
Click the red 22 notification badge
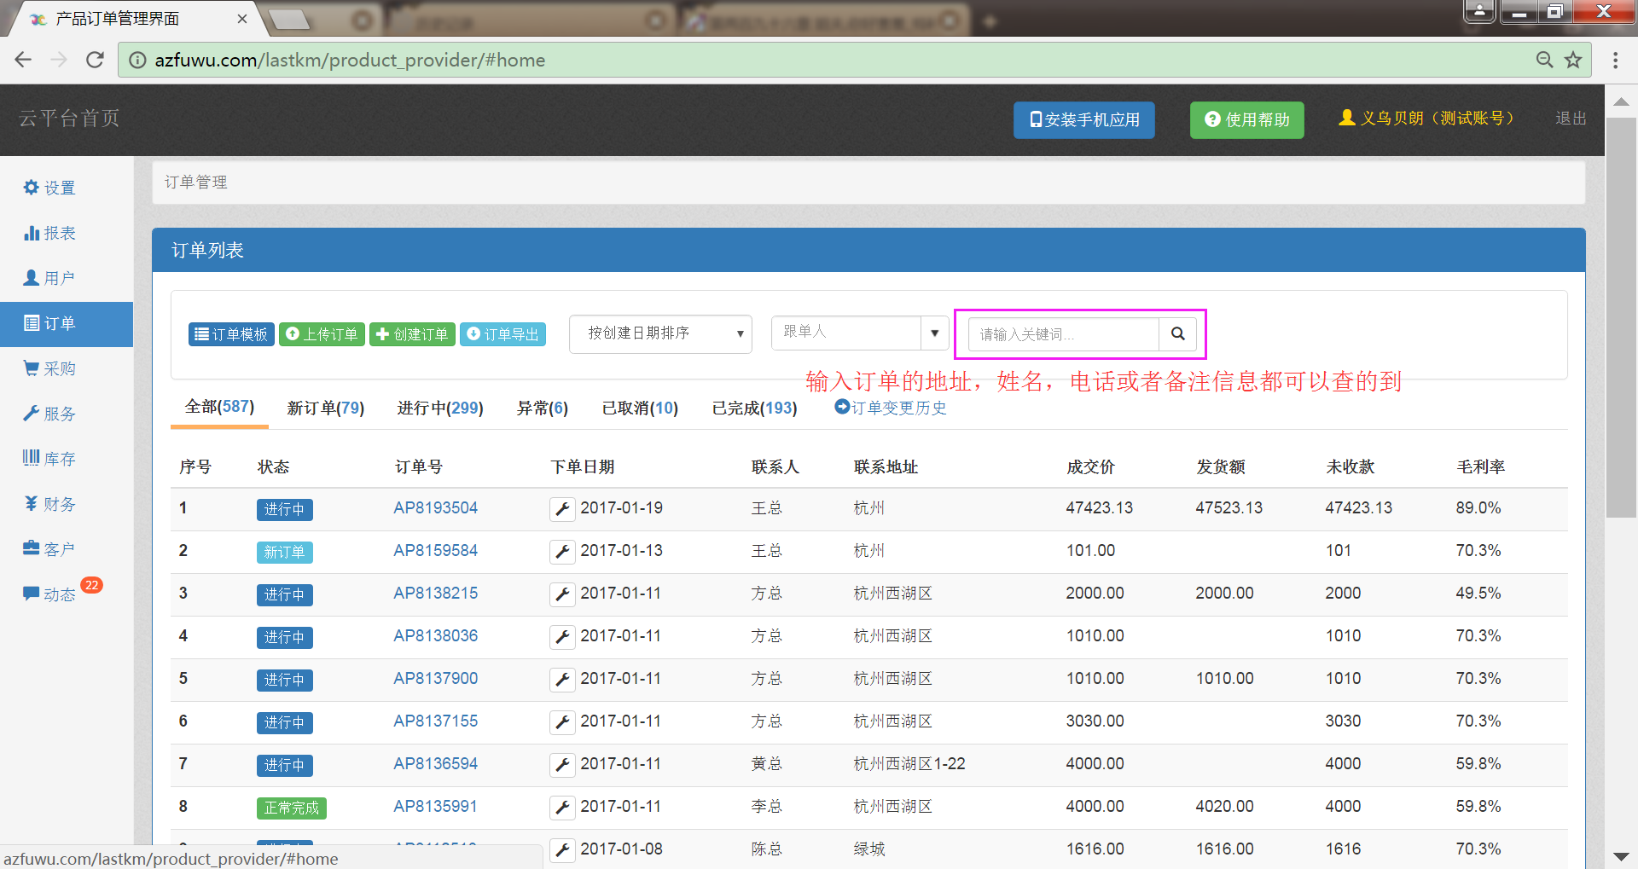(x=91, y=585)
